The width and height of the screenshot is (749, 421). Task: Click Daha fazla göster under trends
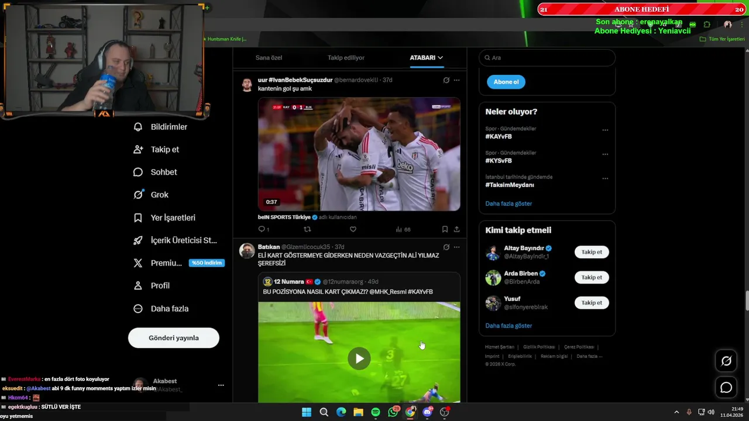[x=509, y=203]
